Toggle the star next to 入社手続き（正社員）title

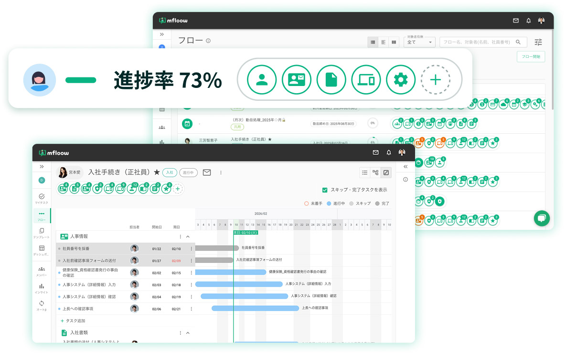[157, 172]
